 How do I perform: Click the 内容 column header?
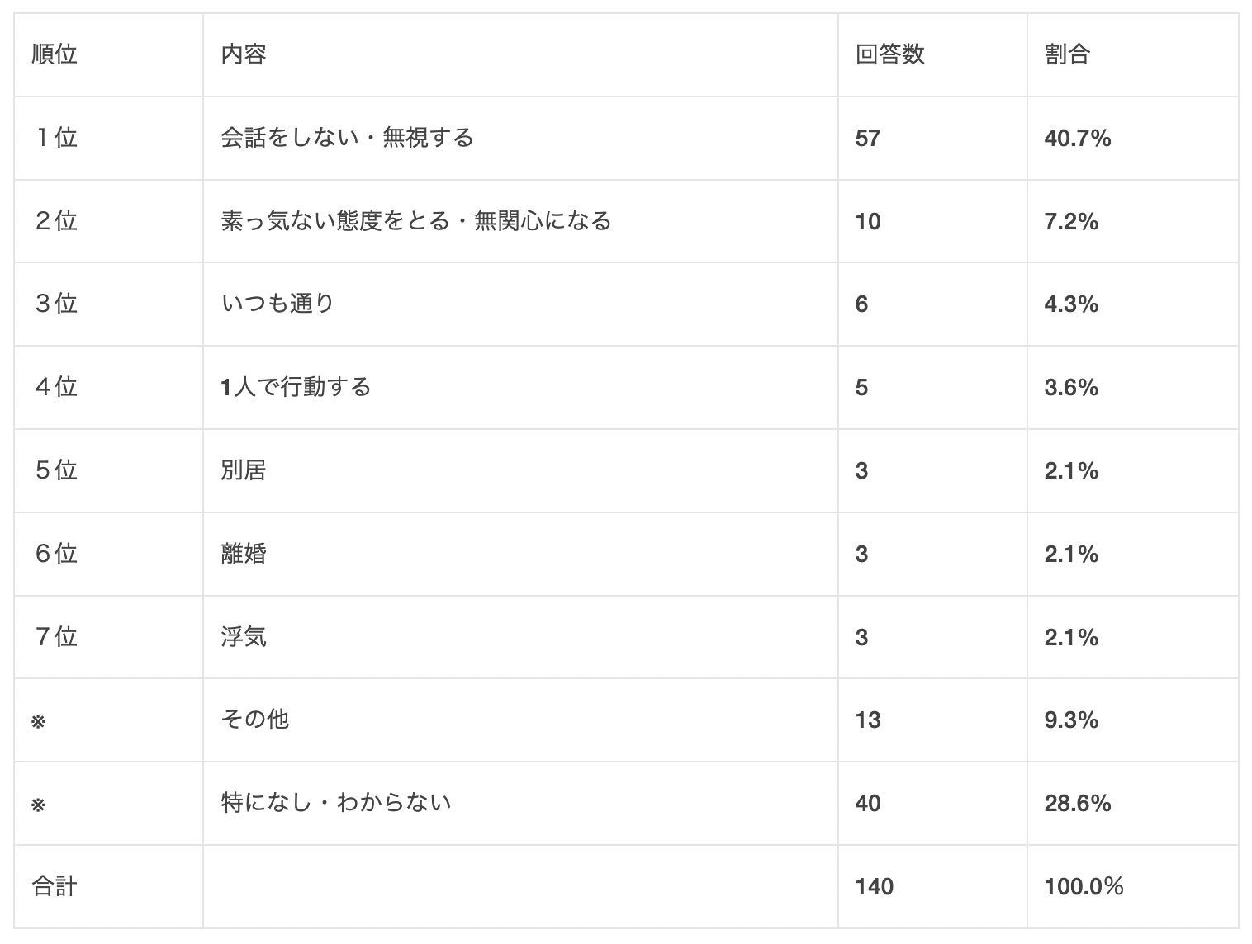pyautogui.click(x=244, y=54)
